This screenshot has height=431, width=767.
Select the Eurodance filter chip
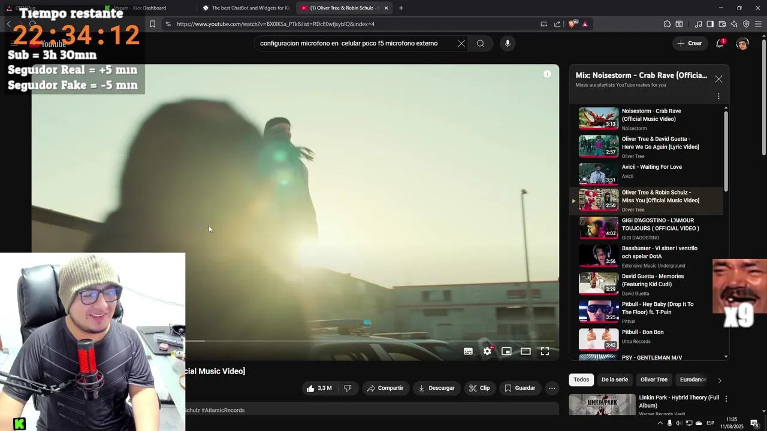point(693,380)
